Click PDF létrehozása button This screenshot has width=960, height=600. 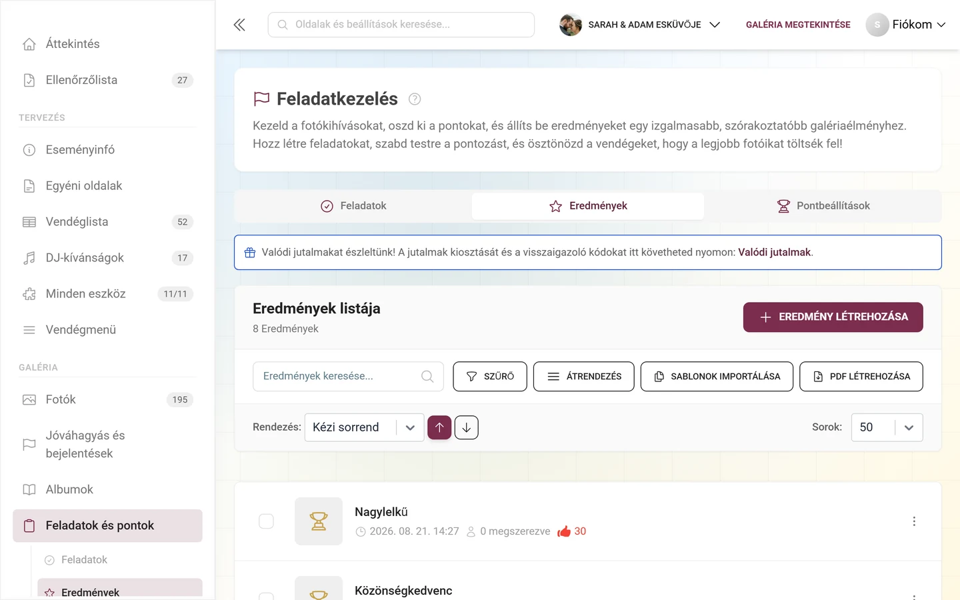(861, 377)
